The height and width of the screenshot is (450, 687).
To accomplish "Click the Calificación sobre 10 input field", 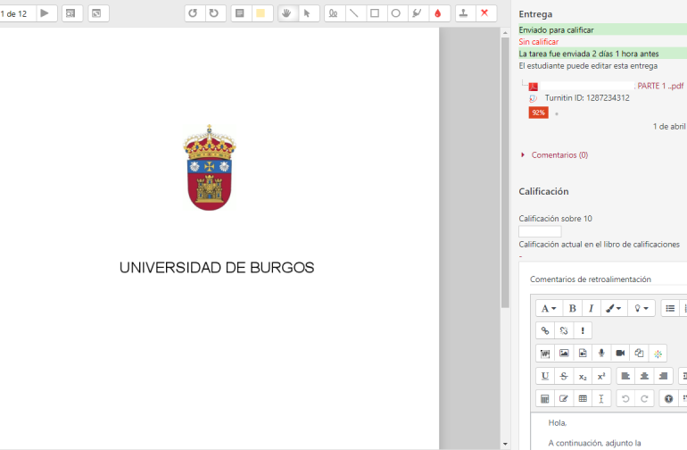I will point(540,230).
